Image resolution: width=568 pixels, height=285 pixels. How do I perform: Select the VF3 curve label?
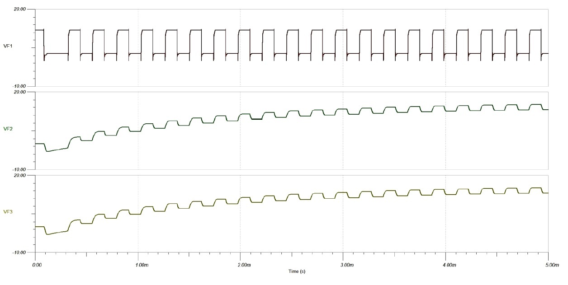(x=7, y=211)
